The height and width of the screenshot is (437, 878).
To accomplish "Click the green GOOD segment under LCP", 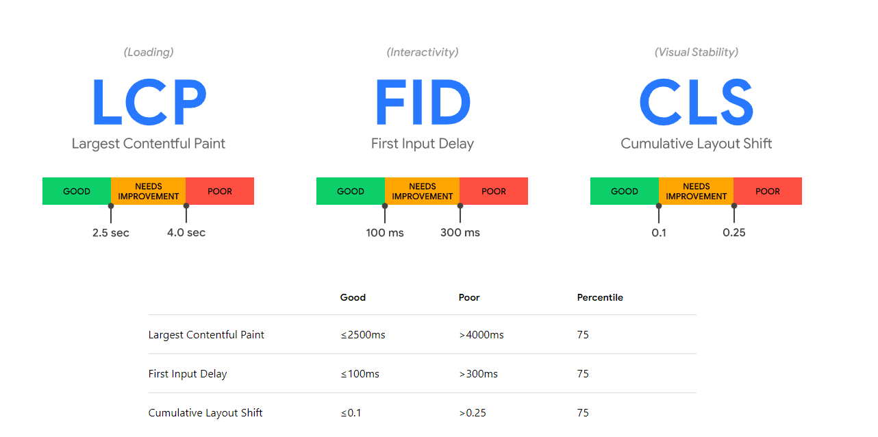I will (x=77, y=191).
